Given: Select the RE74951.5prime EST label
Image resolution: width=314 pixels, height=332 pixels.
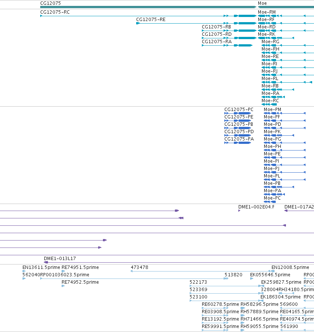Looking at the screenshot, I should [80, 267].
